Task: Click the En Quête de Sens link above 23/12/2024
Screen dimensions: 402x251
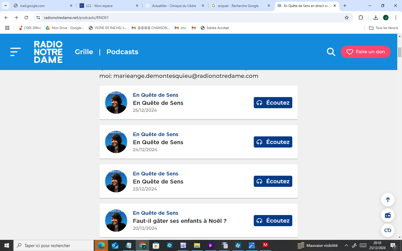Action: (x=155, y=174)
